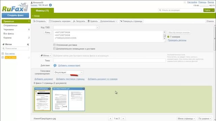Click Удалить with trash icon
216x121 pixels.
93,21
